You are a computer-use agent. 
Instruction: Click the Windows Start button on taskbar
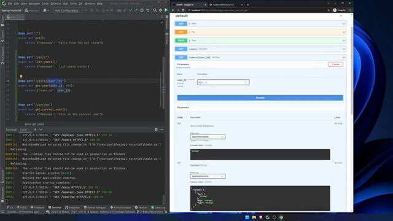(247, 217)
